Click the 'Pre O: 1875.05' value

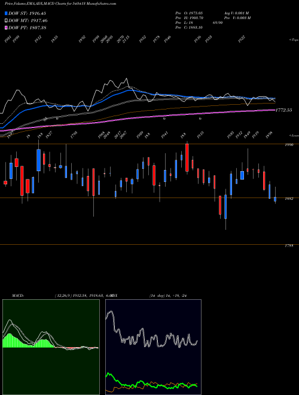coord(189,13)
